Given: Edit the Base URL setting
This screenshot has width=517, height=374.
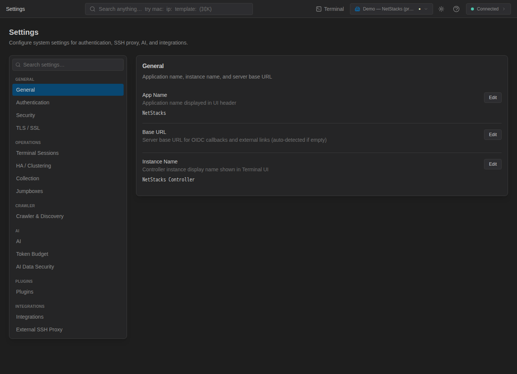Looking at the screenshot, I should [493, 135].
